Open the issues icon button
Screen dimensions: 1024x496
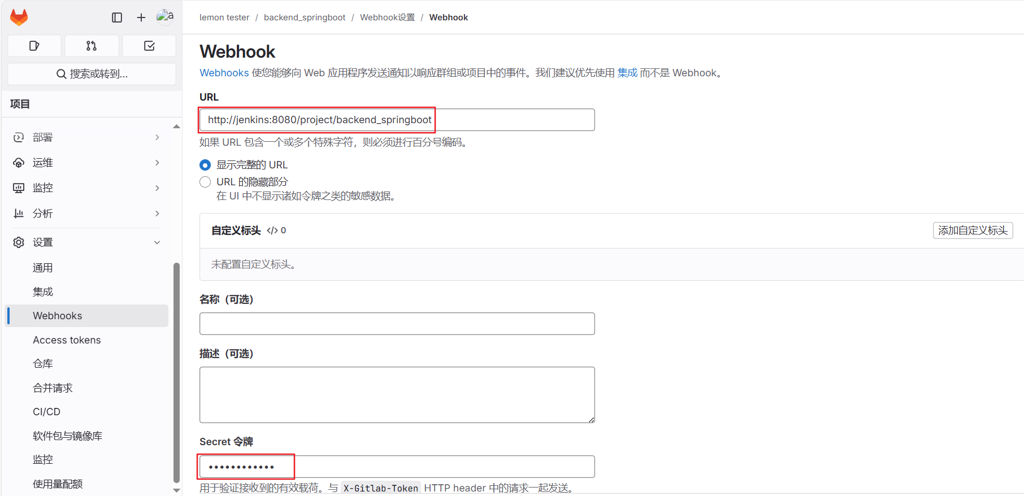34,46
